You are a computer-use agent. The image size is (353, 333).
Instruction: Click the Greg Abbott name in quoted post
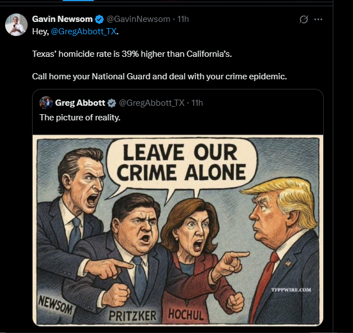click(x=80, y=103)
